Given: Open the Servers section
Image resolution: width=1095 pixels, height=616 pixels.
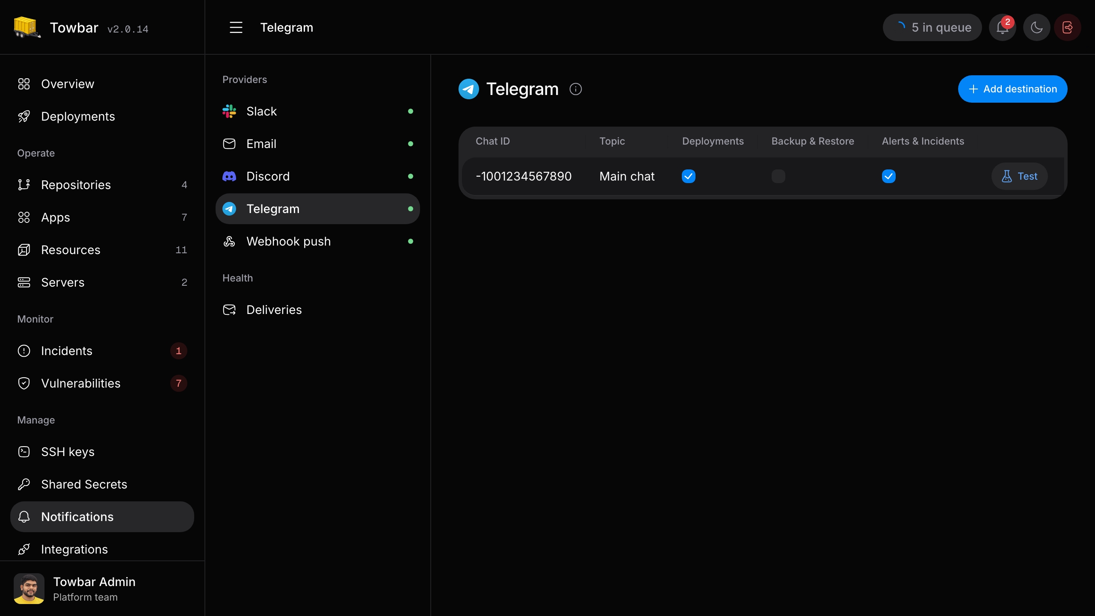Looking at the screenshot, I should click(102, 282).
